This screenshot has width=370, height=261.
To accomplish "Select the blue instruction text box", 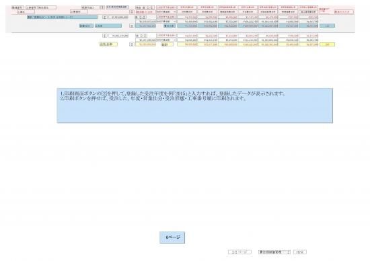I will click(194, 106).
